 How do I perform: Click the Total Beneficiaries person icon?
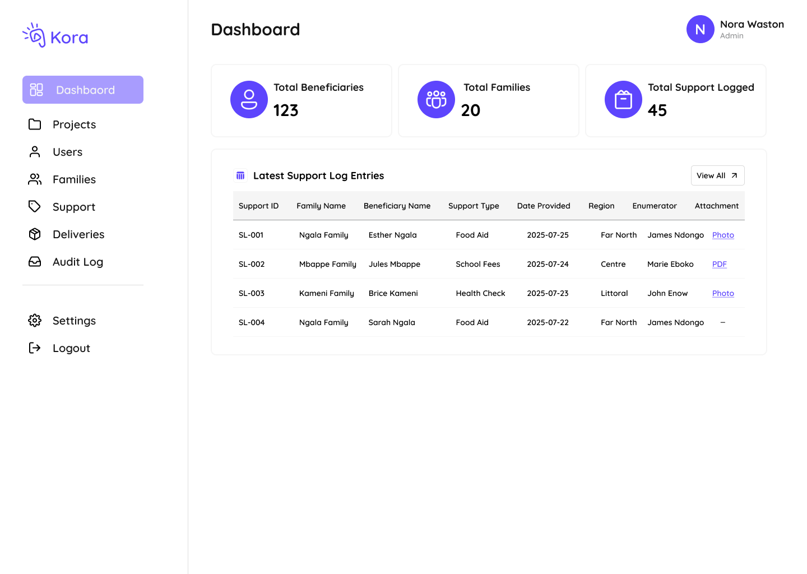249,99
